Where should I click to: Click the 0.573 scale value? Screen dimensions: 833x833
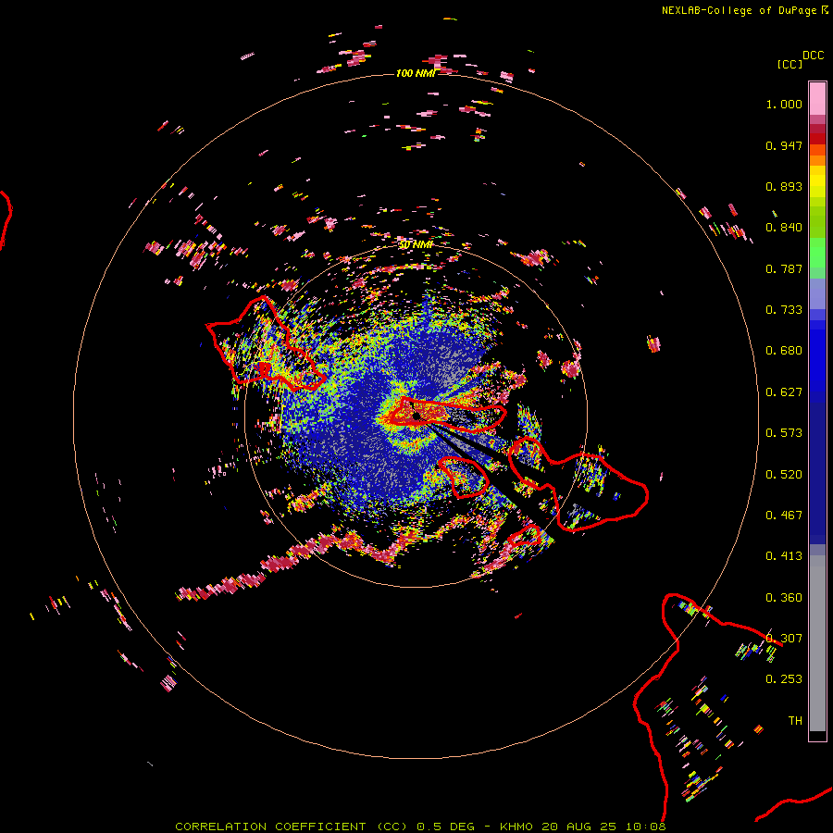[784, 433]
